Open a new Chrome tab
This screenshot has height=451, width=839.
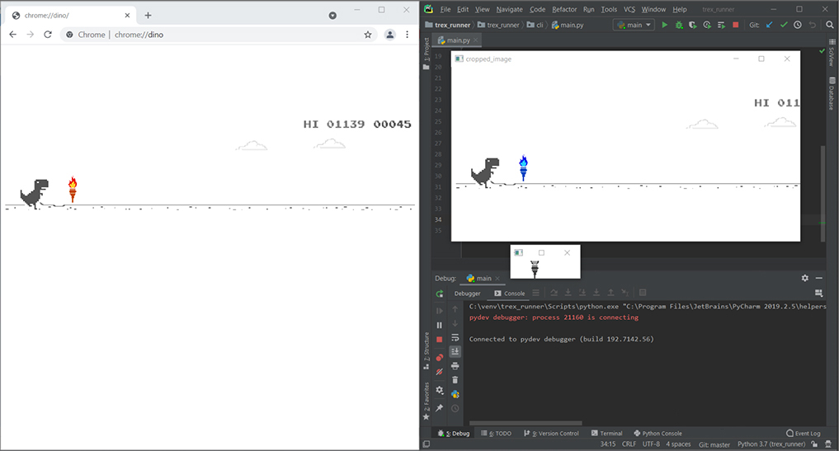pos(148,15)
